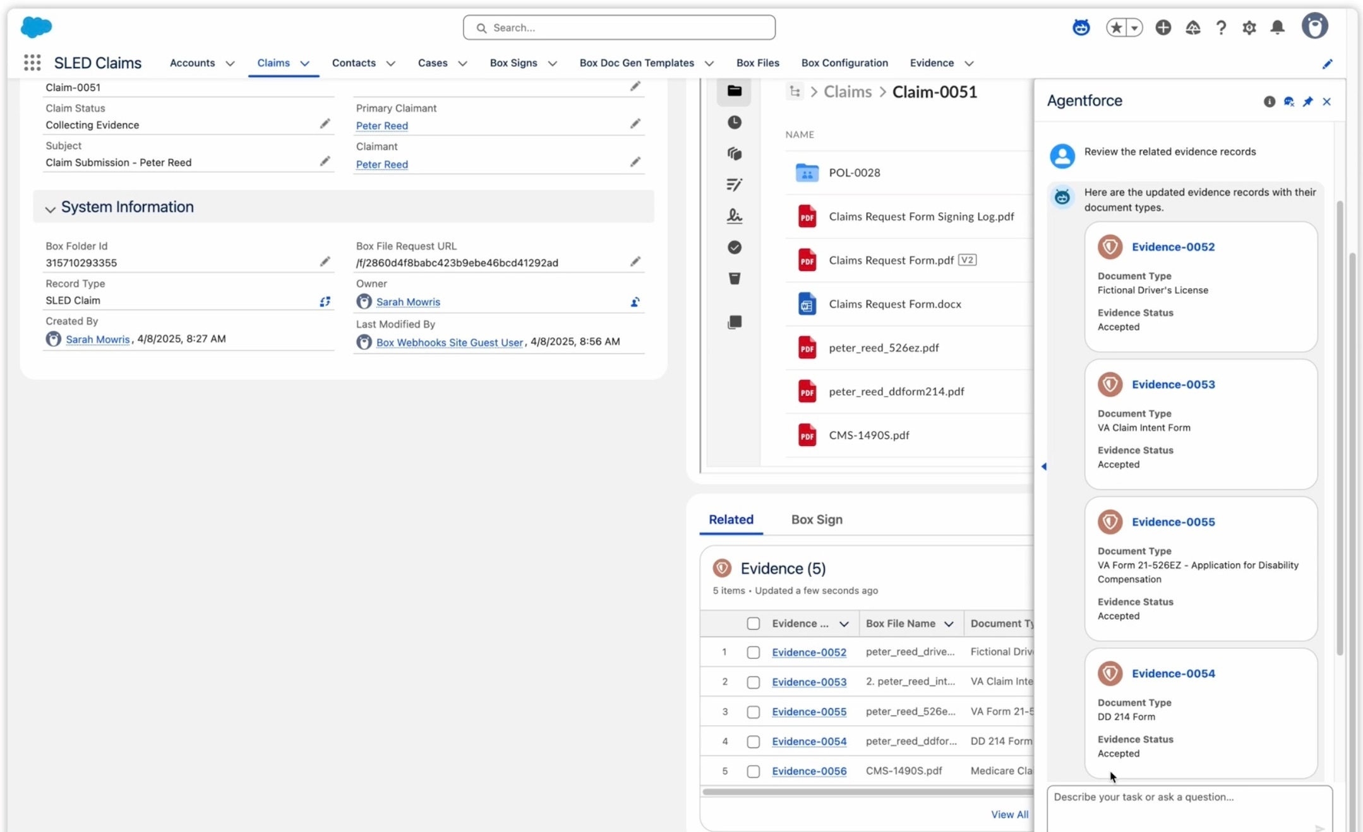The height and width of the screenshot is (832, 1363).
Task: Change record type icon next to SLED Claim
Action: click(x=325, y=301)
